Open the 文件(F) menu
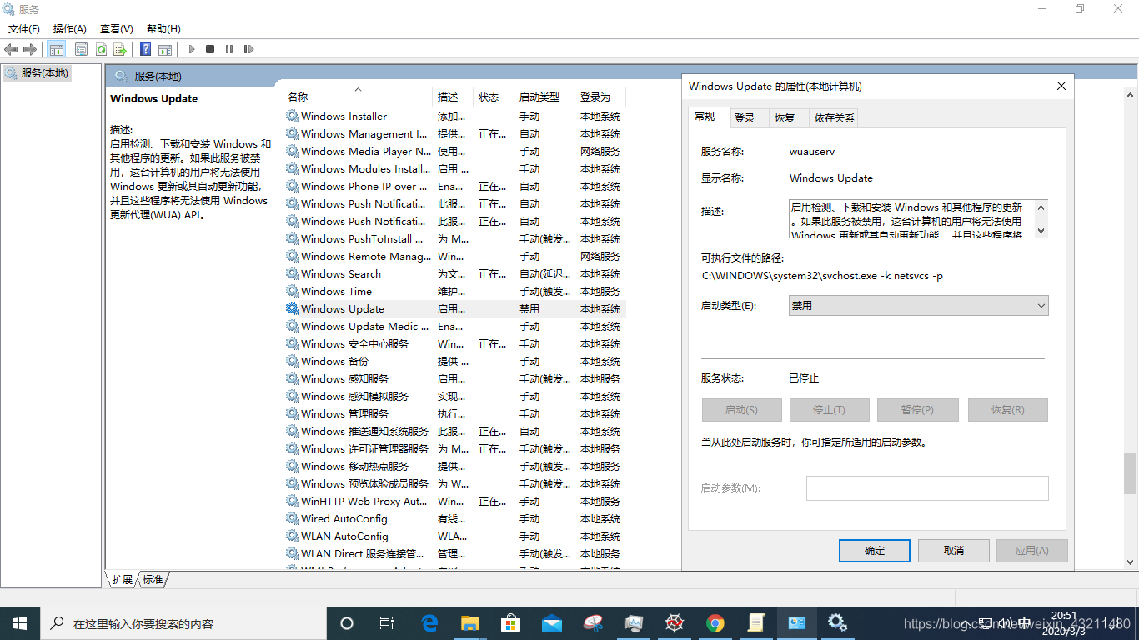The width and height of the screenshot is (1139, 640). [24, 28]
